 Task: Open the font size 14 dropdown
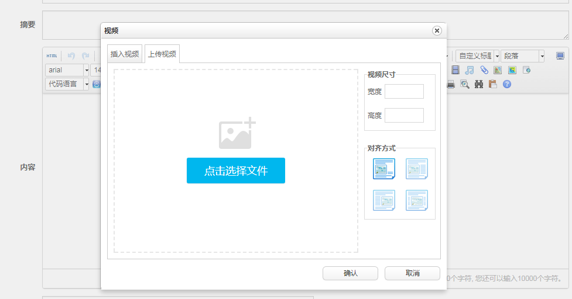tap(95, 70)
